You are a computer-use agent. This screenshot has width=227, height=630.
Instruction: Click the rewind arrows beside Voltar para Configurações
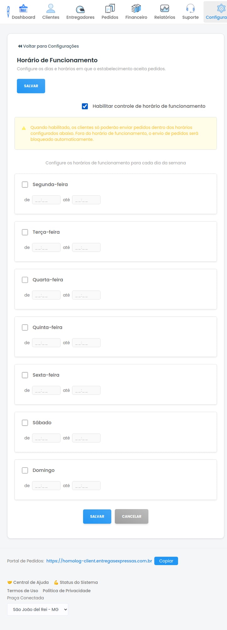(x=20, y=46)
